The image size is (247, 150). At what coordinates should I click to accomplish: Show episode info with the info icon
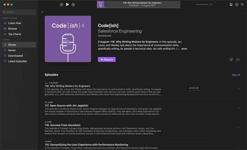click(237, 4)
